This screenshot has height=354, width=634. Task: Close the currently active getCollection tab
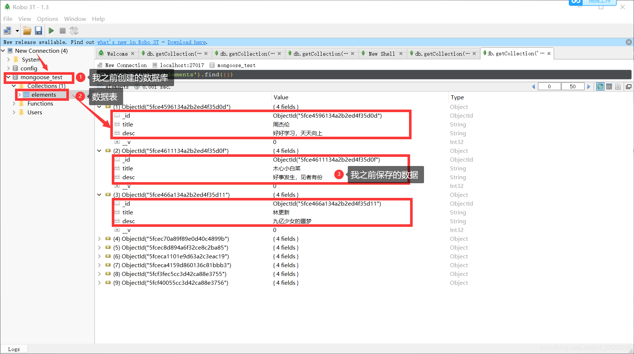point(549,54)
